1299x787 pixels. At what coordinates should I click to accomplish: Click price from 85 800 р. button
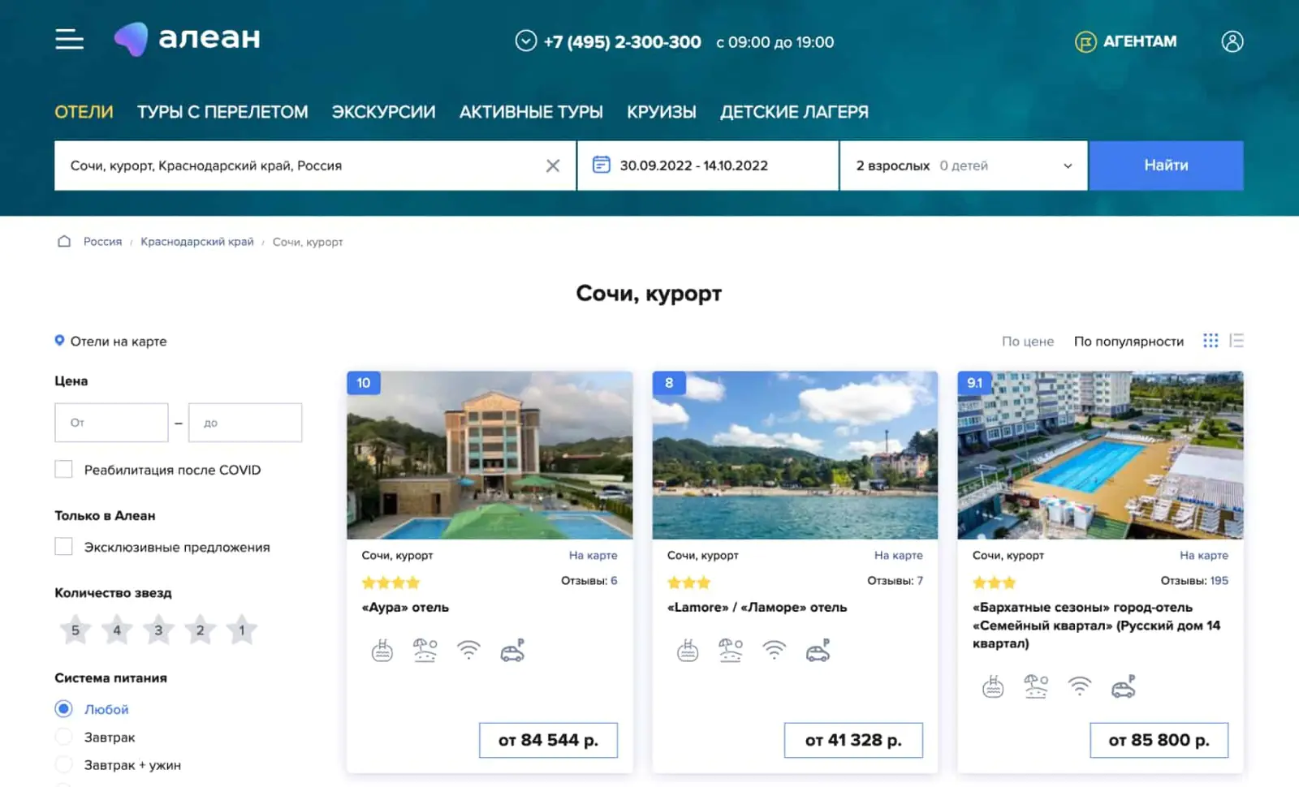click(1159, 740)
